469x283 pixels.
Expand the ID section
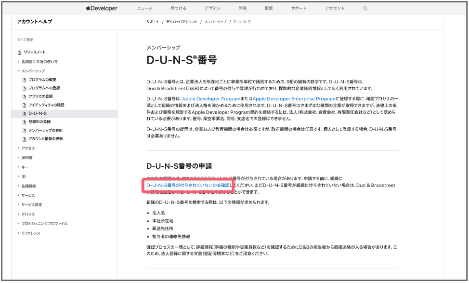pyautogui.click(x=22, y=176)
